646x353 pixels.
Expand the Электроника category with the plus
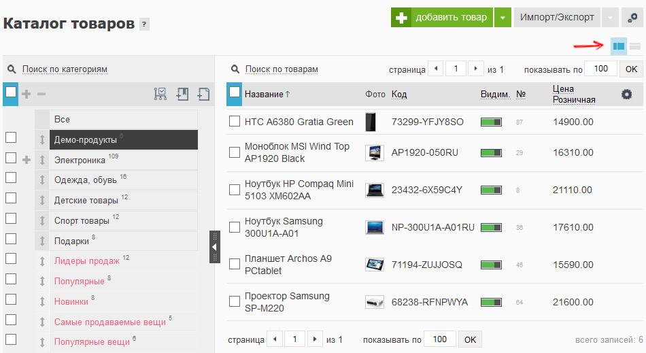[27, 160]
